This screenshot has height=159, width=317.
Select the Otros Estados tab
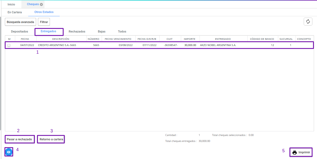pos(44,12)
